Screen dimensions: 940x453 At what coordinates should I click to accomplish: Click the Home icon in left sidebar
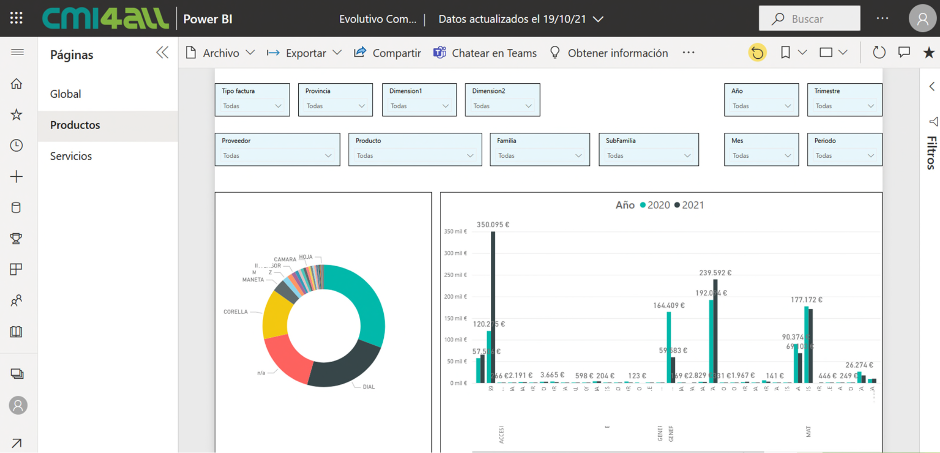click(x=17, y=84)
